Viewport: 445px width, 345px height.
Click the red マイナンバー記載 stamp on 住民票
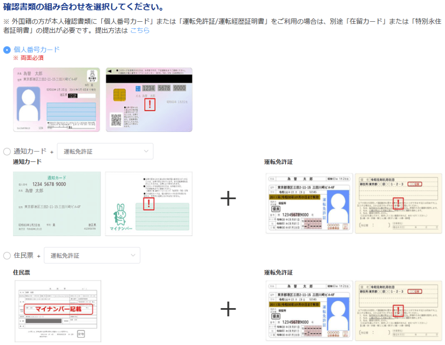coord(58,310)
